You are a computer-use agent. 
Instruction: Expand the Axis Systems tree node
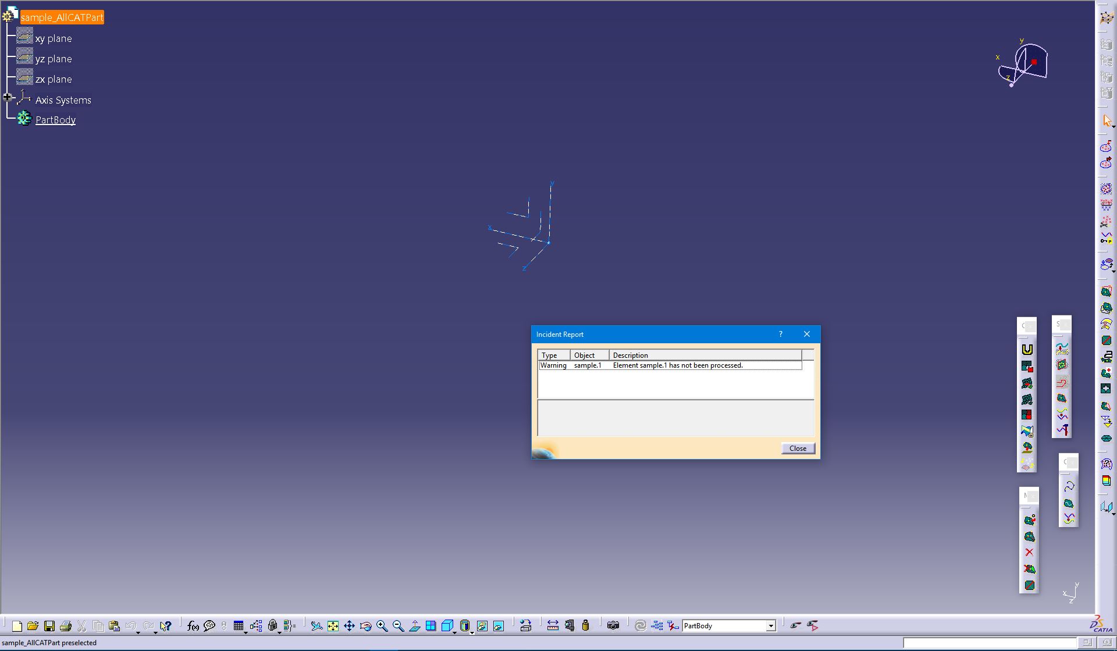tap(8, 98)
